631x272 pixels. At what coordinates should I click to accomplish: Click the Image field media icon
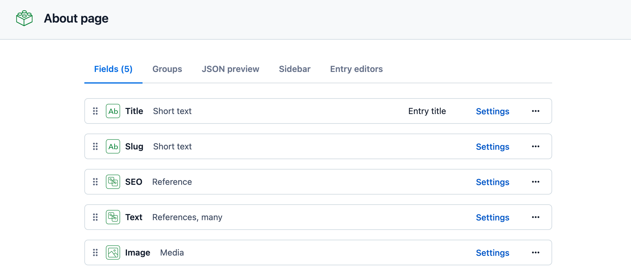click(x=113, y=252)
